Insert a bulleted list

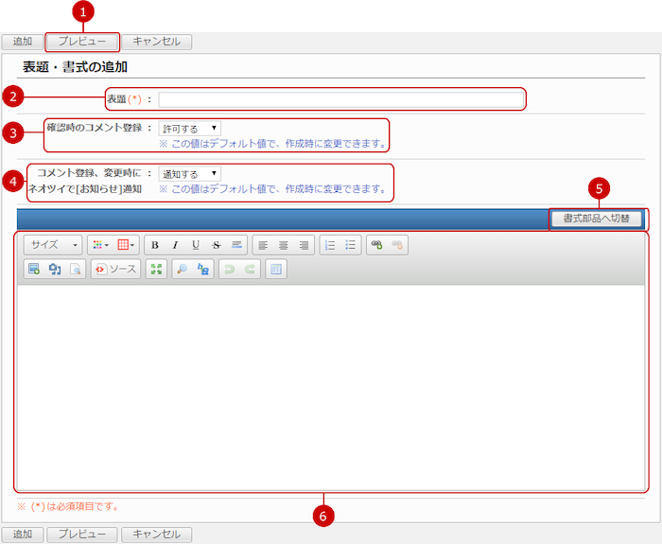(351, 245)
